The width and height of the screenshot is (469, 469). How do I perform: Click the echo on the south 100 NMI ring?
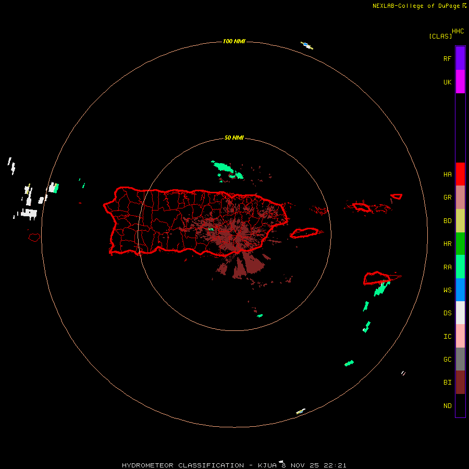click(x=301, y=411)
